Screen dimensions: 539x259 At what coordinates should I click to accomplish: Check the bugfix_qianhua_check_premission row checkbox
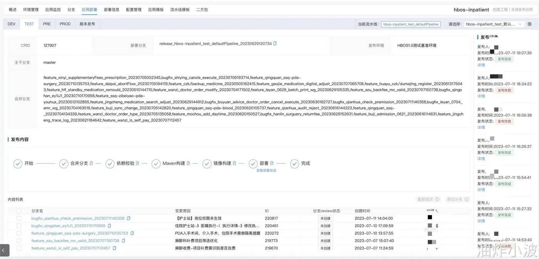click(19, 218)
